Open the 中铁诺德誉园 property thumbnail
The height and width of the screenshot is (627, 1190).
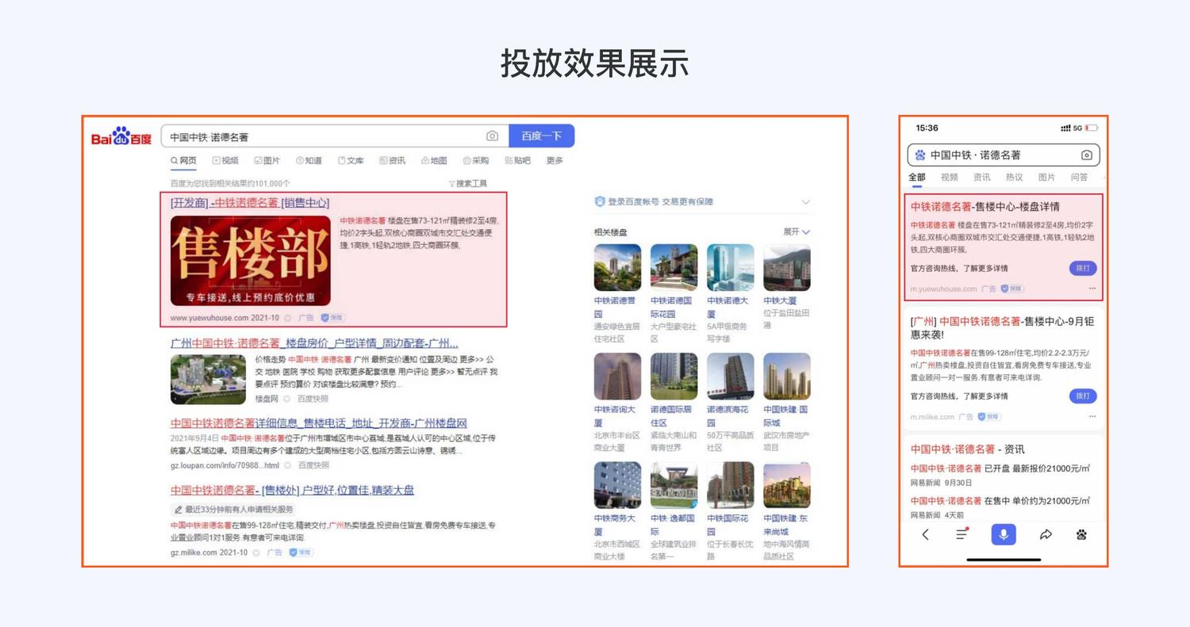point(617,268)
